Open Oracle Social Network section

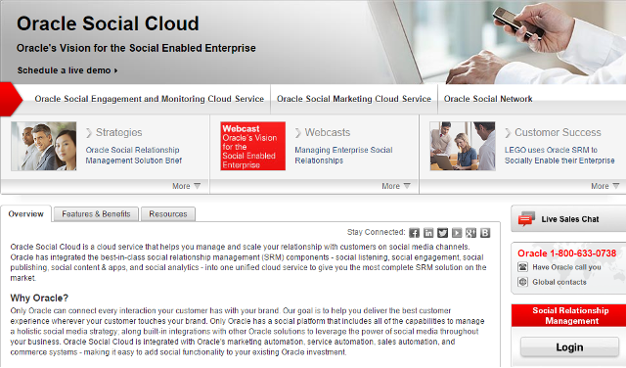coord(488,99)
